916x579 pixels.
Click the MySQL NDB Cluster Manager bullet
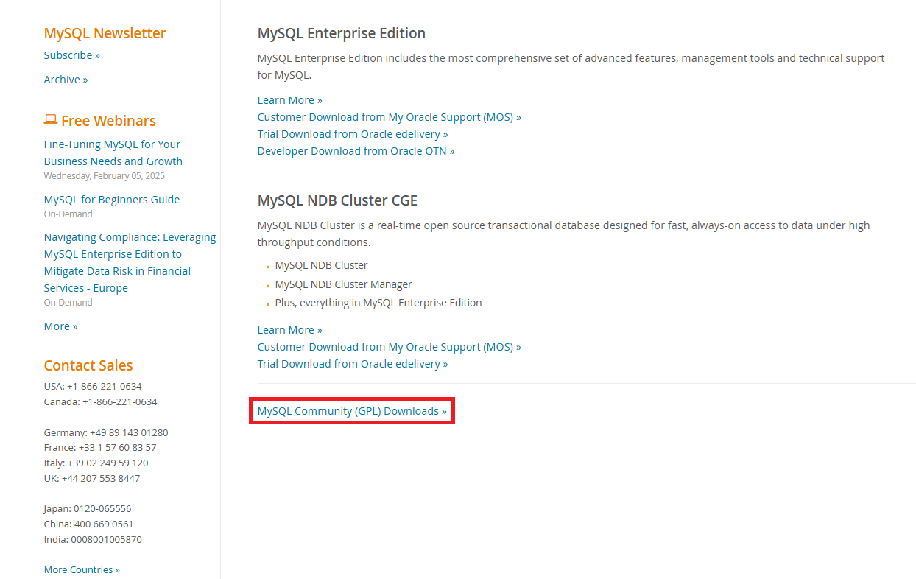tap(343, 284)
